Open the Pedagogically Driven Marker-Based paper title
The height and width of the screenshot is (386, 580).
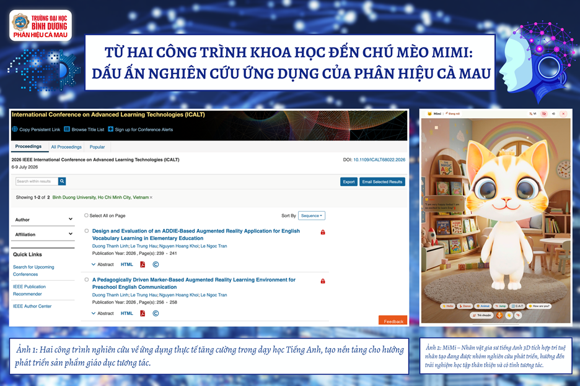pos(194,283)
